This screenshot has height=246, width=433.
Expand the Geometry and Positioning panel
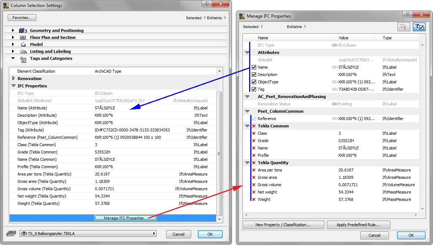tap(13, 30)
